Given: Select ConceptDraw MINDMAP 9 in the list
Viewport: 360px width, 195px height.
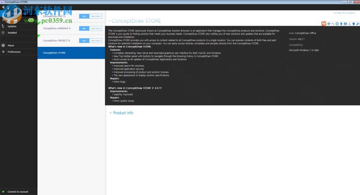Looking at the screenshot, I should click(x=57, y=28).
